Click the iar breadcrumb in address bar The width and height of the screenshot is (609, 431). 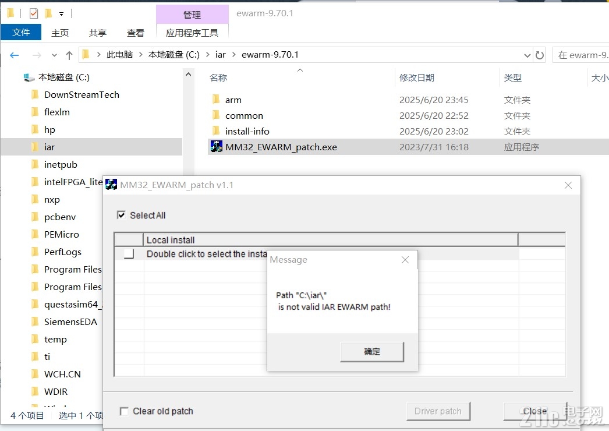pyautogui.click(x=221, y=55)
